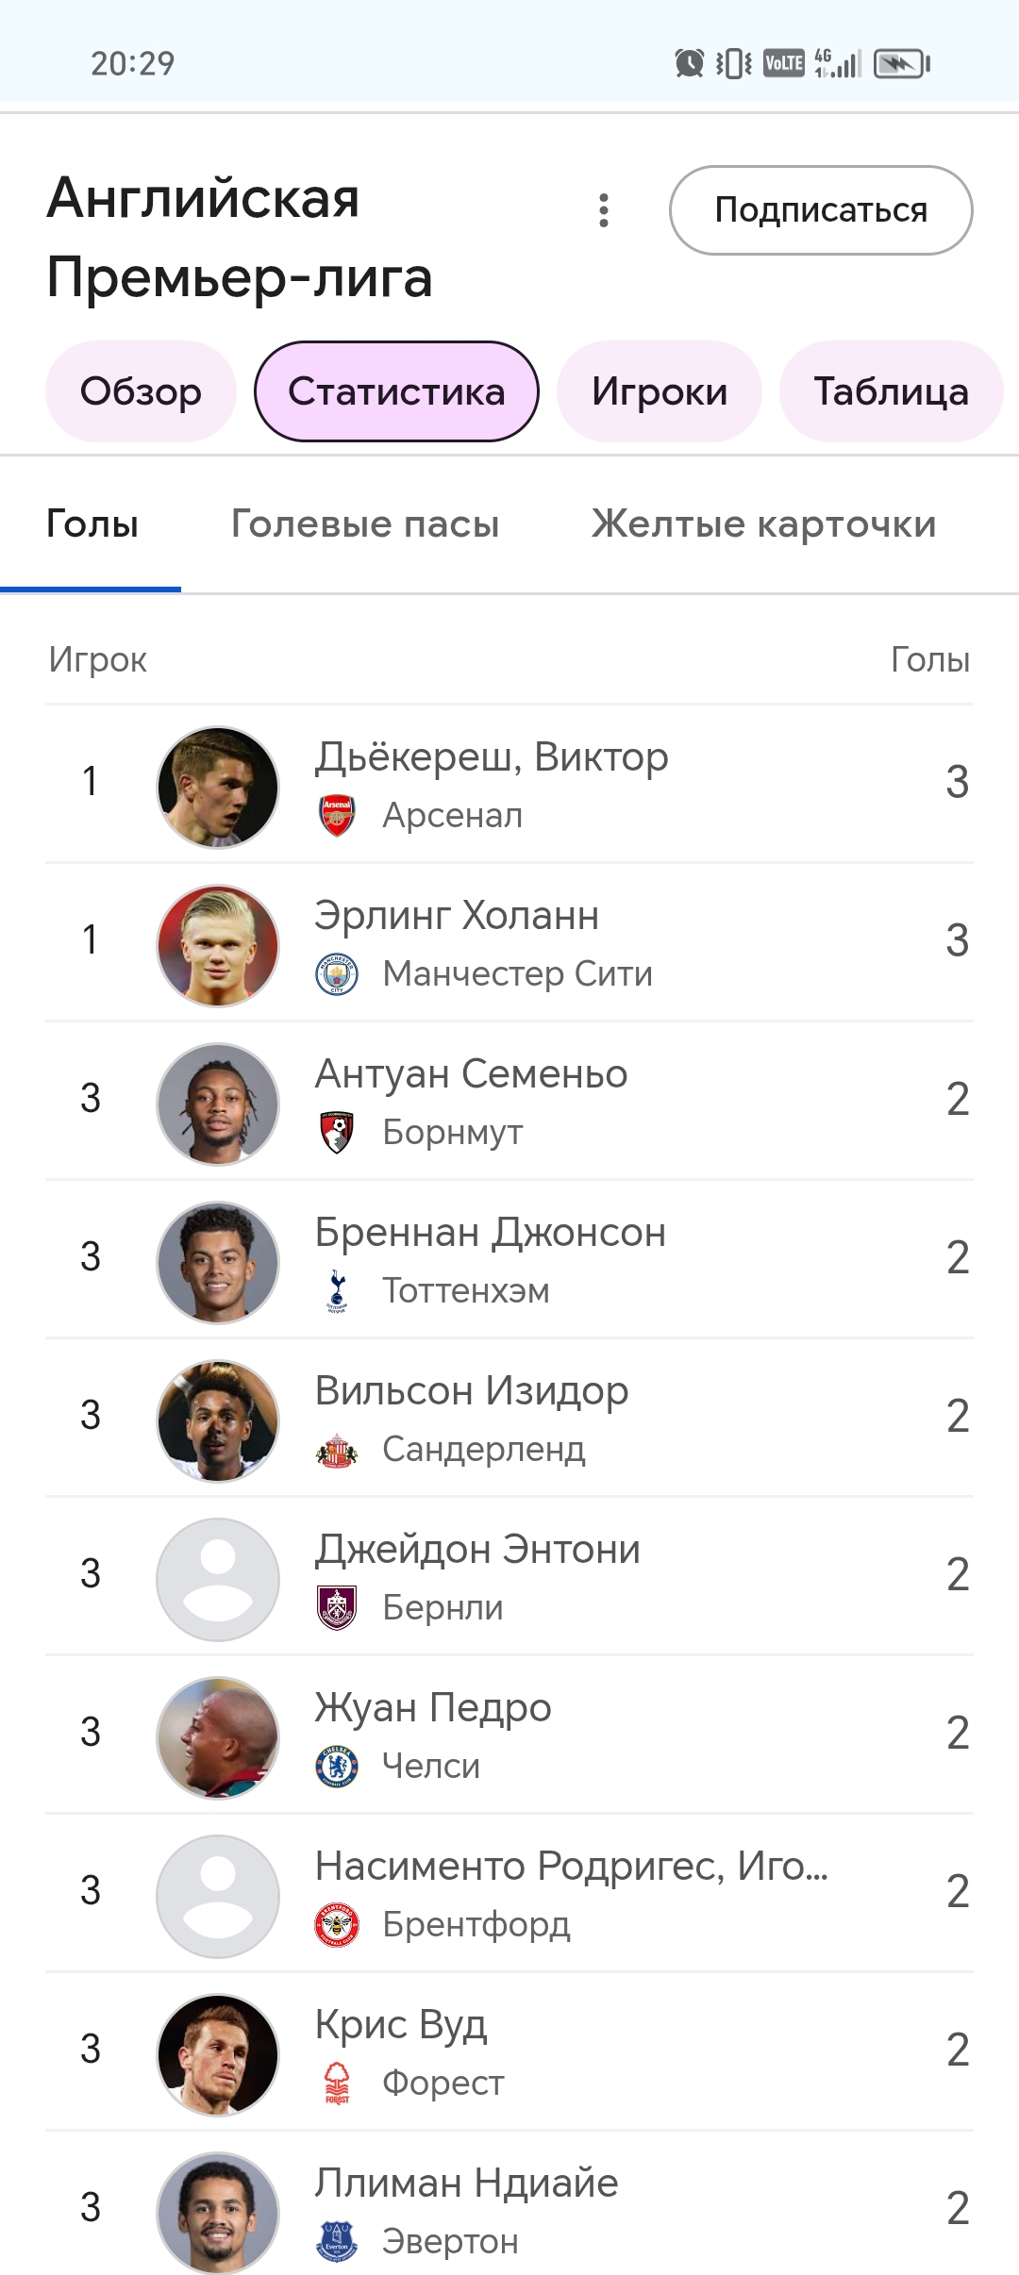Viewport: 1019px width, 2275px height.
Task: Select the Желтые карточки tab
Action: pyautogui.click(x=764, y=523)
